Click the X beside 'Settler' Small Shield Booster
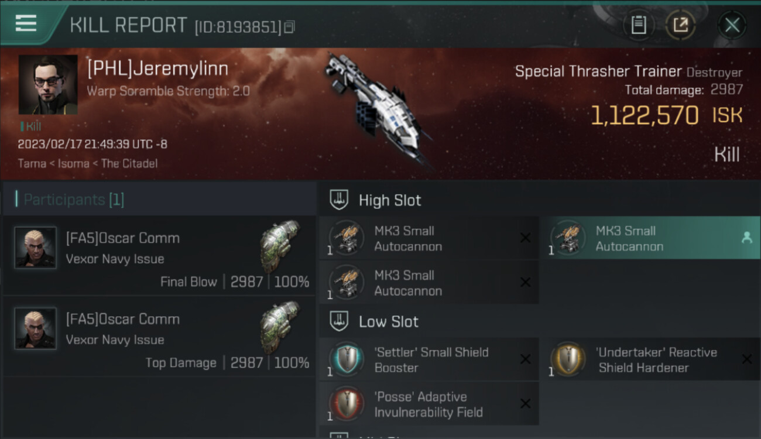This screenshot has width=761, height=439. (x=526, y=359)
